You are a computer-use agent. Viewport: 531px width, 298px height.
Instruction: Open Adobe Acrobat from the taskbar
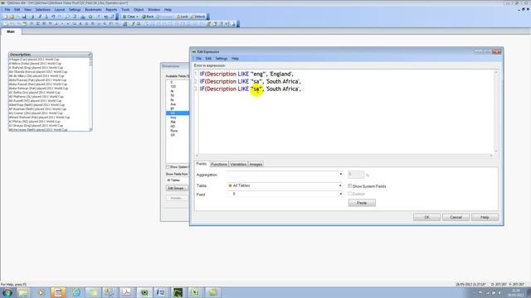click(127, 292)
